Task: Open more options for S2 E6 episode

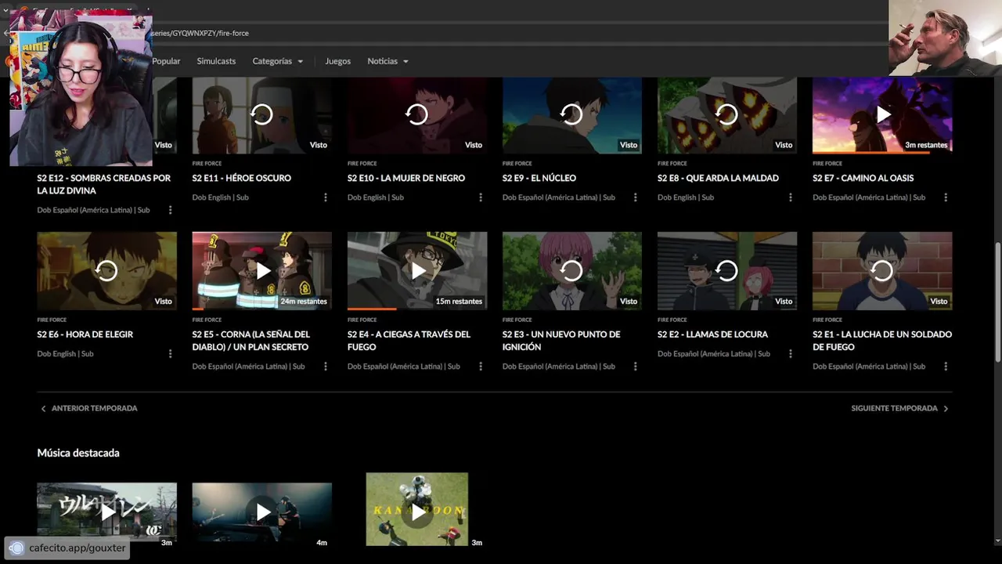Action: point(170,354)
